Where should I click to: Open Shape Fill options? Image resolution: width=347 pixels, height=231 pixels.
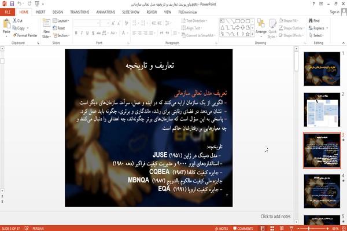(289, 21)
